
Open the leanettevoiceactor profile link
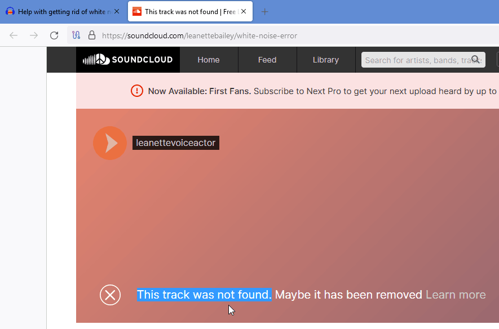click(176, 143)
